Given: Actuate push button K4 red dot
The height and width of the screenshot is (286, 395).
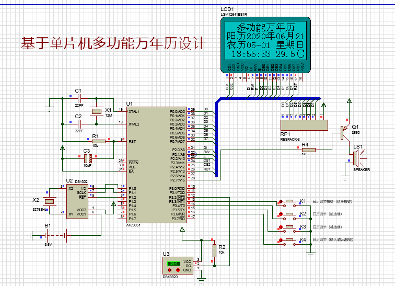Looking at the screenshot, I should tap(281, 240).
